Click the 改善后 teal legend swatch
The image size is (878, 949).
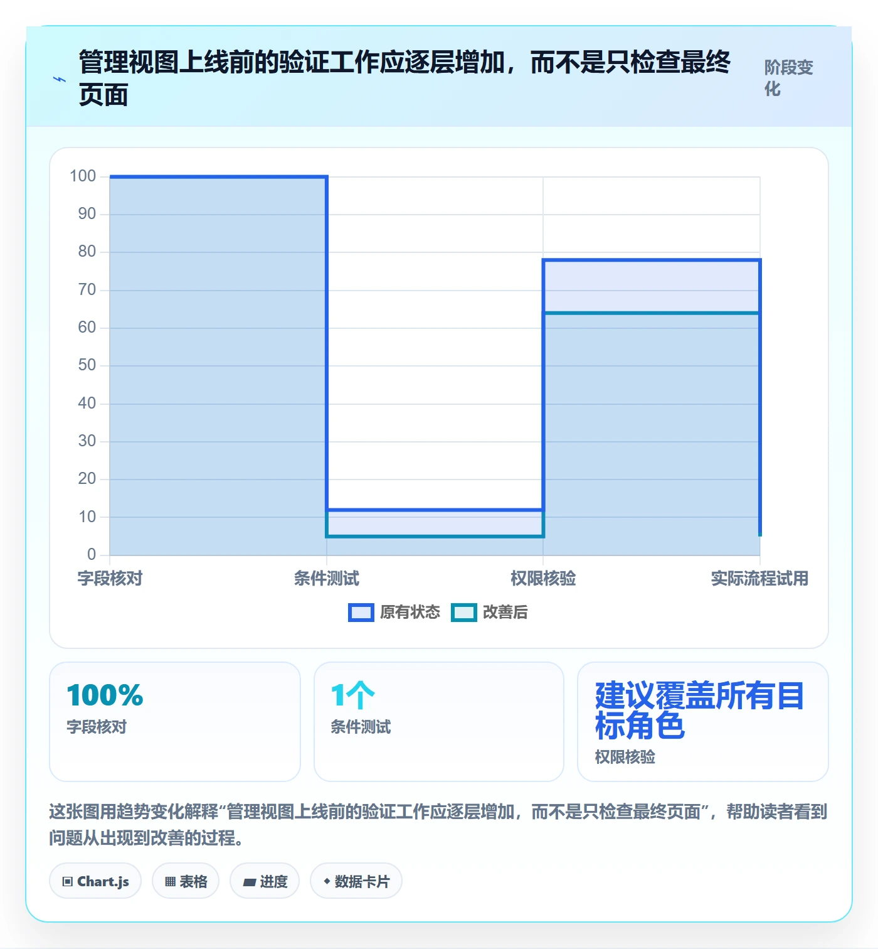pos(464,613)
